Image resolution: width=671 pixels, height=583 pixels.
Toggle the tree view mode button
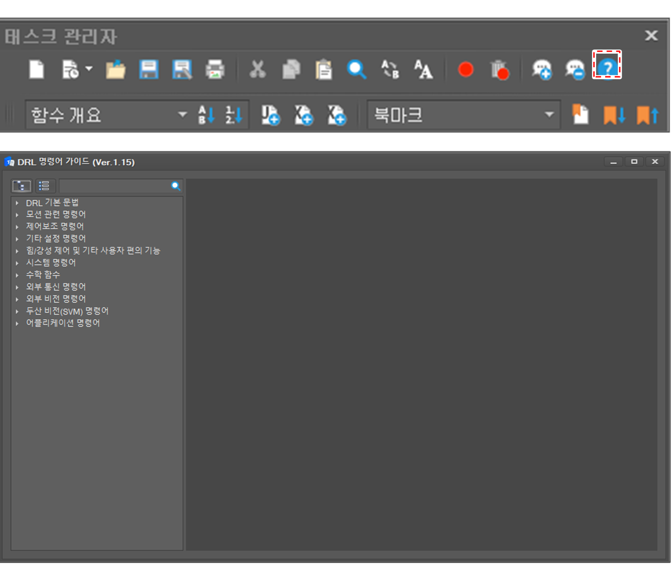click(x=21, y=186)
